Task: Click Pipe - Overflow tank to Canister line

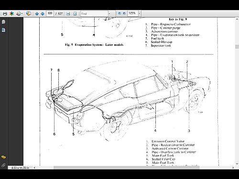Action: tap(174, 152)
